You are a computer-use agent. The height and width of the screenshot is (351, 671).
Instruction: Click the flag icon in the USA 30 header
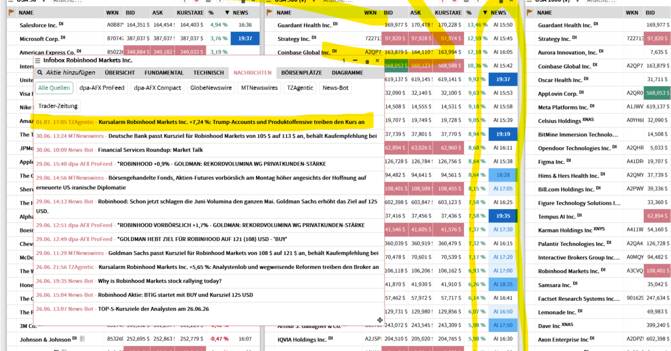[x=11, y=12]
